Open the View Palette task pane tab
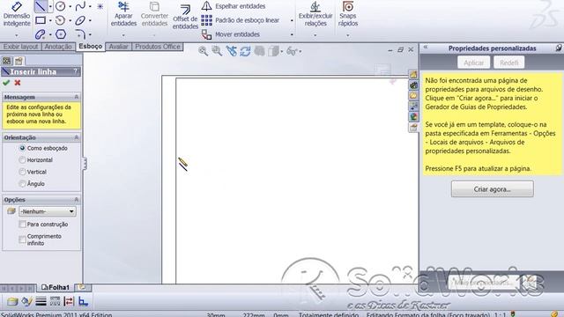 click(413, 106)
